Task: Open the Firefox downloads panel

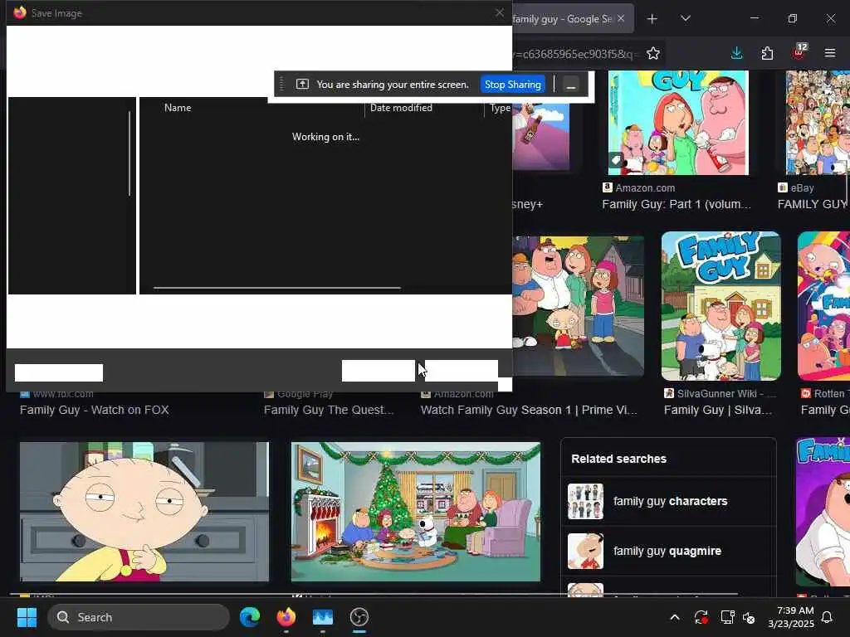Action: [x=737, y=53]
